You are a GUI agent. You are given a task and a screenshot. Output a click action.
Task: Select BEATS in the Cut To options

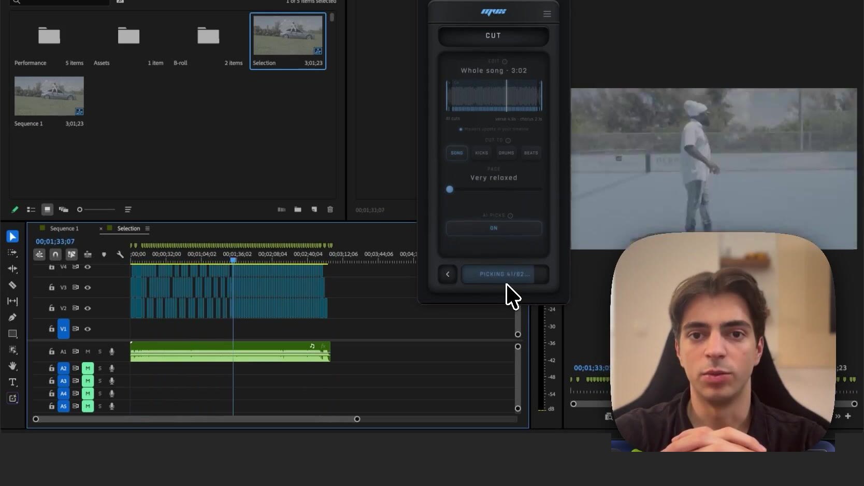531,153
